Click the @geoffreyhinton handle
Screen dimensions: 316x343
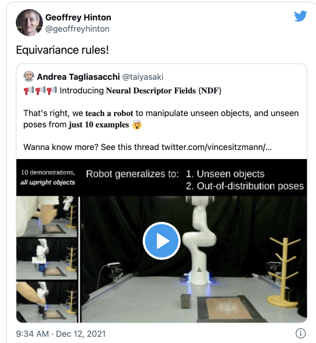[x=77, y=29]
